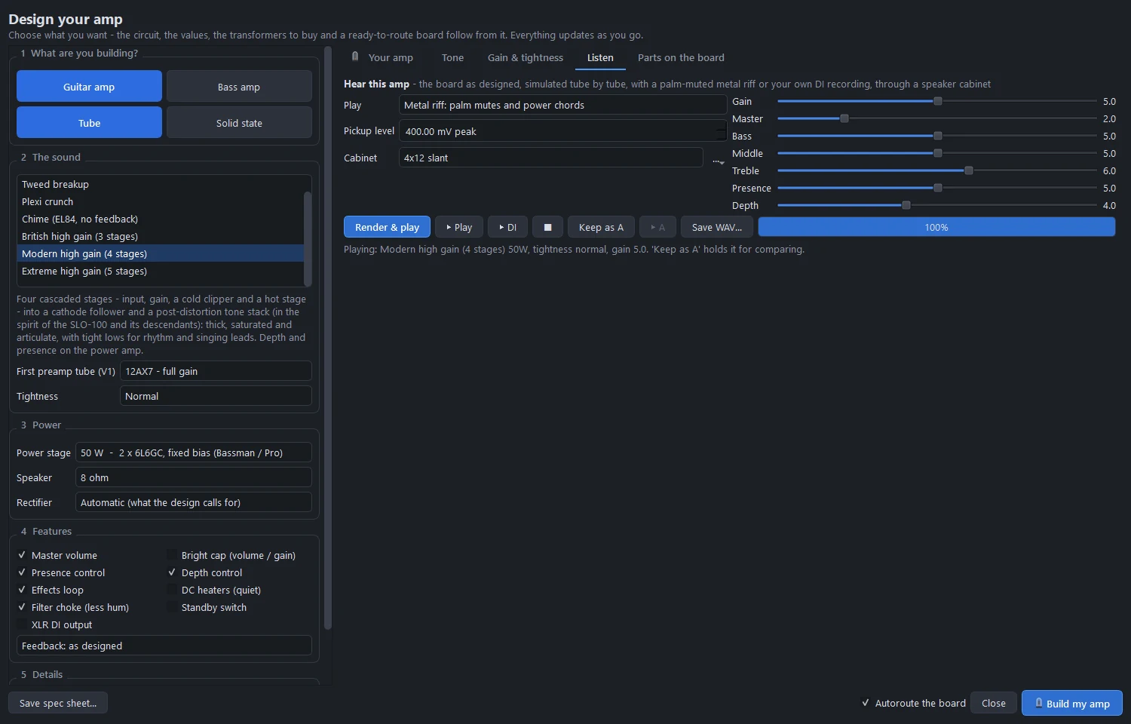Select the Plexi crunch sound
The width and height of the screenshot is (1131, 724).
(x=160, y=201)
